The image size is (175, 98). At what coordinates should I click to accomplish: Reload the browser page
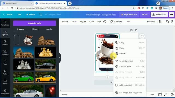coord(12,8)
